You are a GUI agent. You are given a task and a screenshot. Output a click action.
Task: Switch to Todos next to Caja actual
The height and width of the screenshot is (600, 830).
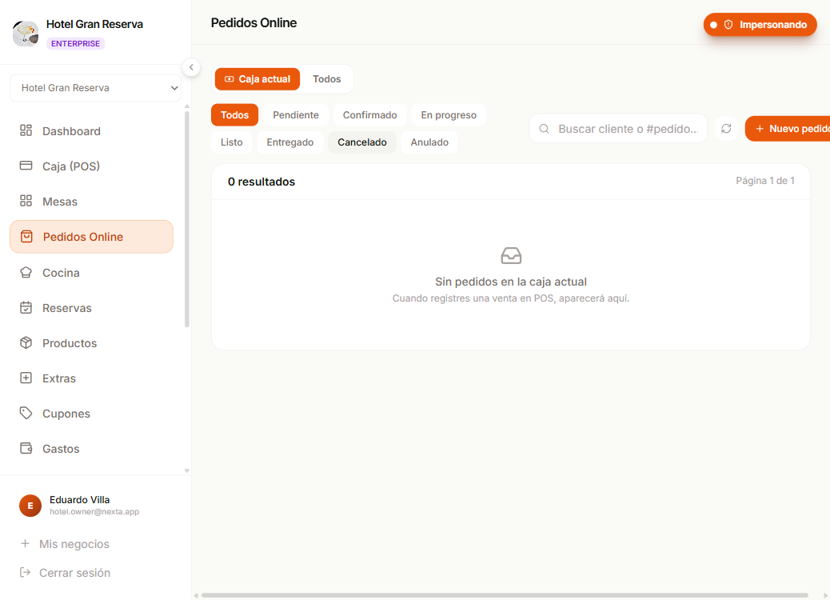pyautogui.click(x=326, y=79)
